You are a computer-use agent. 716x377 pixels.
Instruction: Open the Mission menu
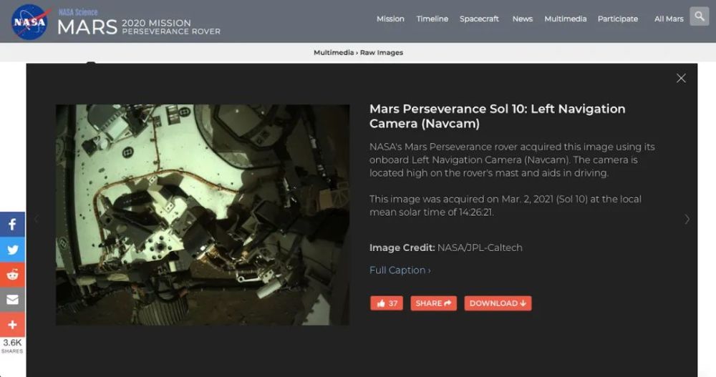[x=390, y=19]
